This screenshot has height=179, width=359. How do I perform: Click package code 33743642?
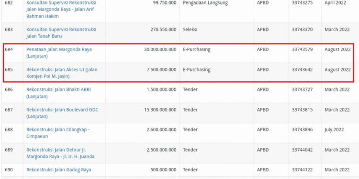click(302, 69)
